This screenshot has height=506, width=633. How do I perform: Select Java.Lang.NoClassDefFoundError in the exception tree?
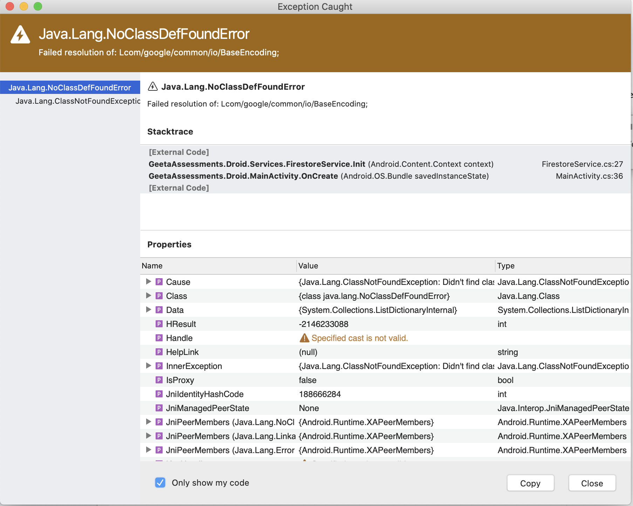click(x=70, y=87)
